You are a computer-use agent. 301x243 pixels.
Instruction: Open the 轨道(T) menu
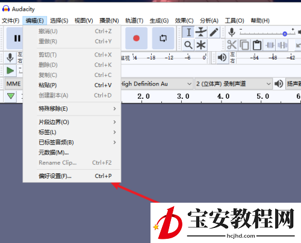click(134, 20)
